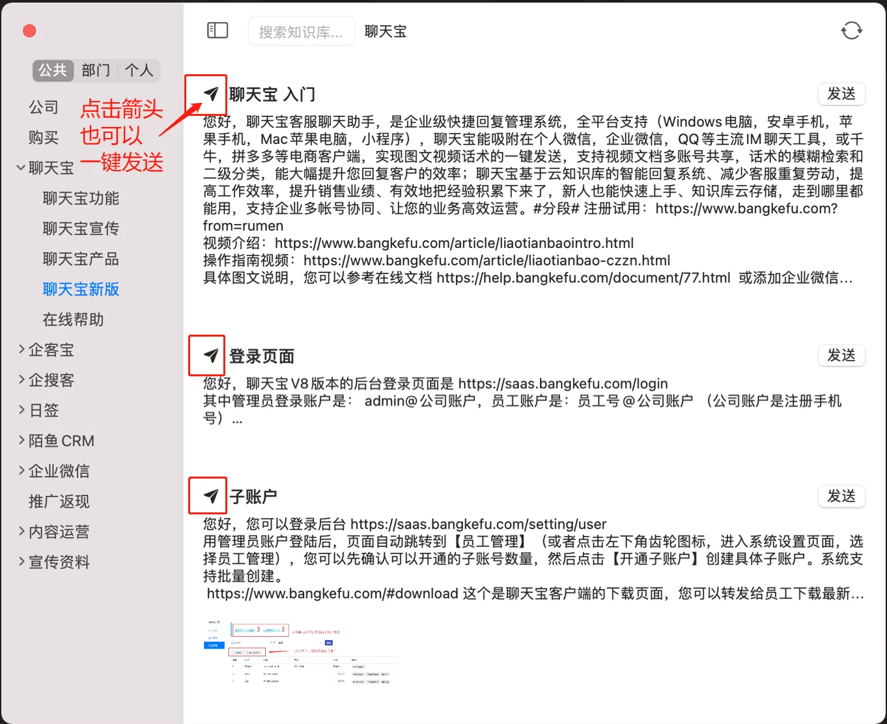Select 购买 in the sidebar
The height and width of the screenshot is (724, 887).
[x=44, y=137]
